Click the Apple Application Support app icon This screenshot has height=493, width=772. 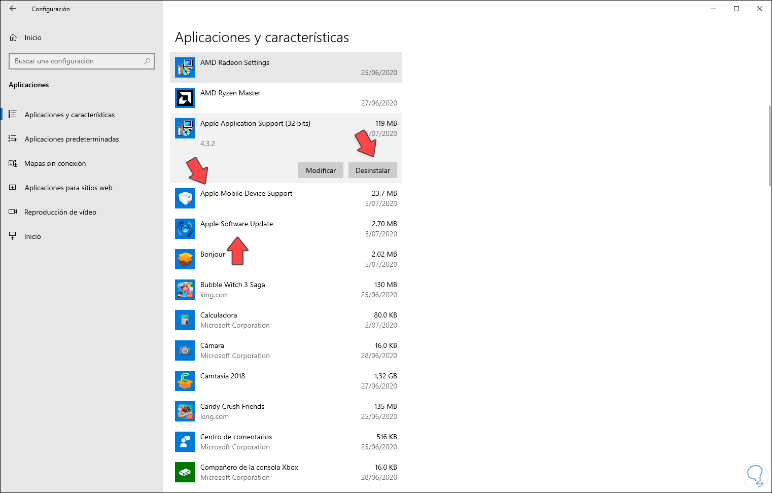(185, 128)
